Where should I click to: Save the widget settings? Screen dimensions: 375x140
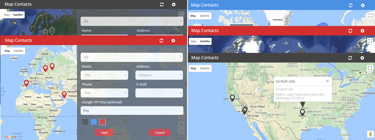104,133
